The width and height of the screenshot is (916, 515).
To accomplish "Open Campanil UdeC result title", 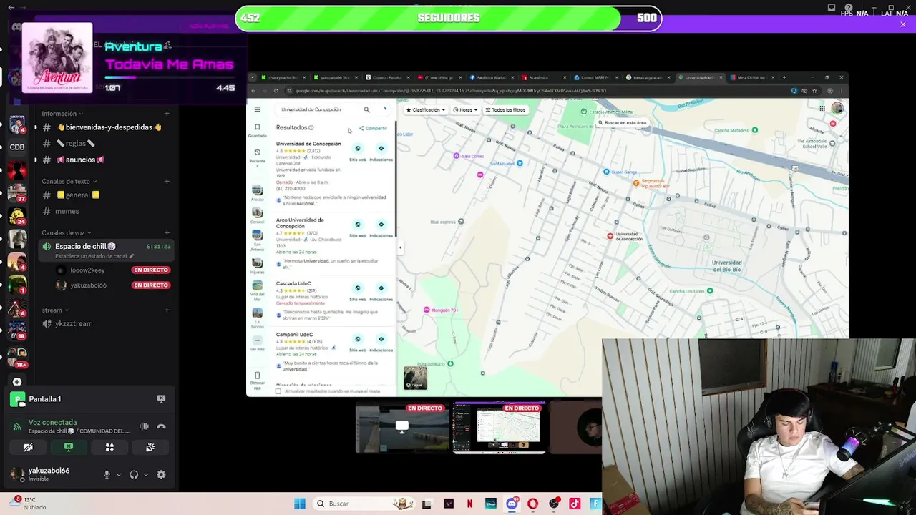I will [294, 335].
